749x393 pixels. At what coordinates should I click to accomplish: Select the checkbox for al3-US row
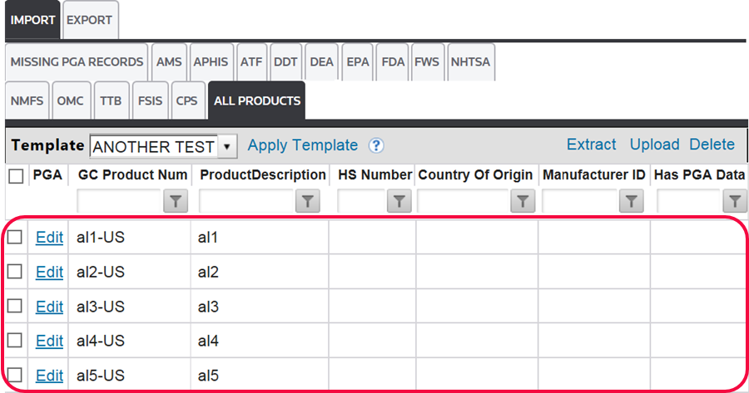tap(15, 307)
